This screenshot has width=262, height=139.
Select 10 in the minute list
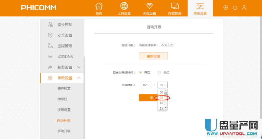[161, 103]
